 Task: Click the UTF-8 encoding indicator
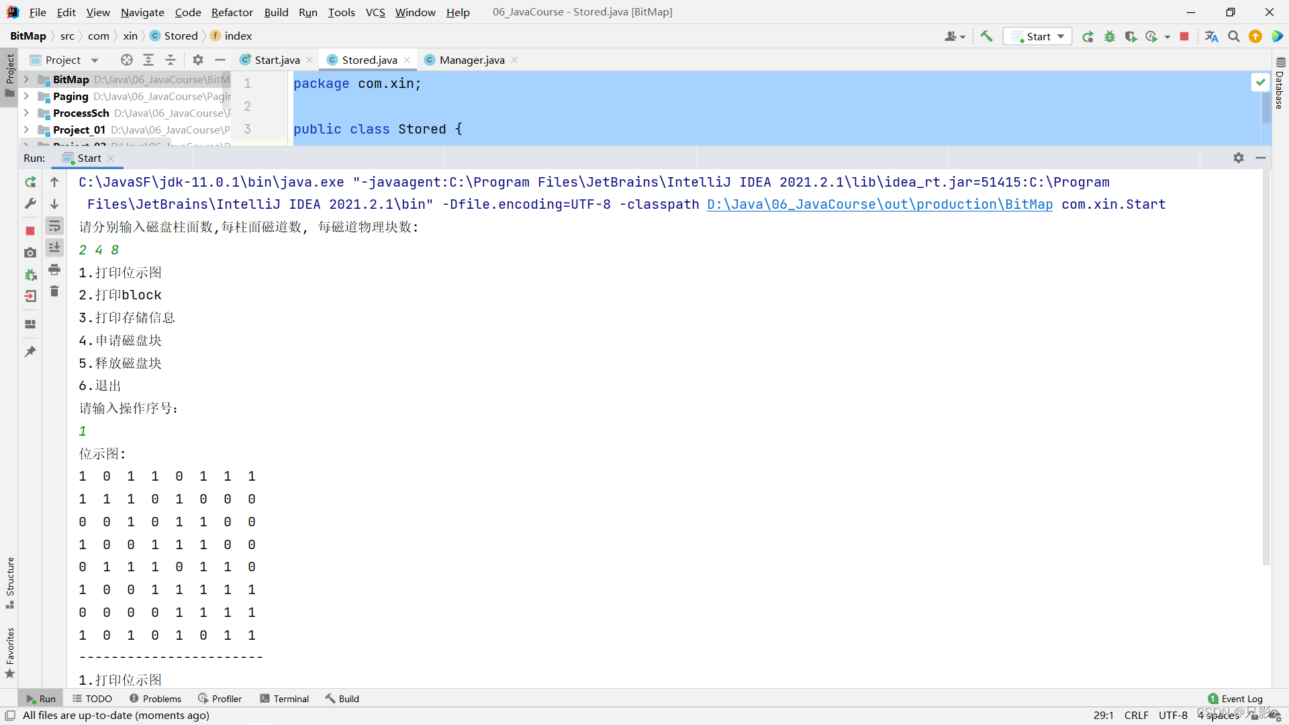[x=1173, y=716]
